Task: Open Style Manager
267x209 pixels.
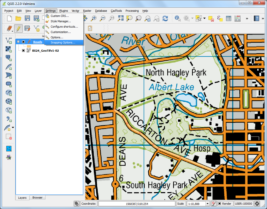Action: 64,21
